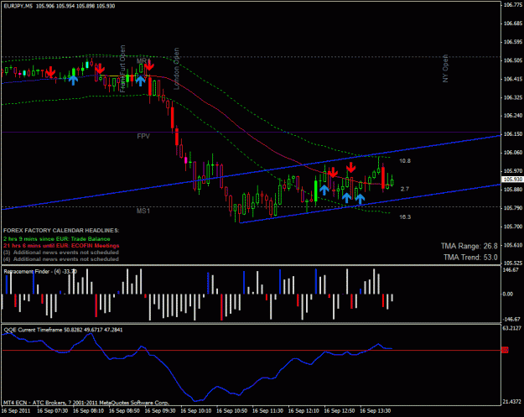Click the FPV level label
Screen dimensions: 524x417
click(143, 136)
